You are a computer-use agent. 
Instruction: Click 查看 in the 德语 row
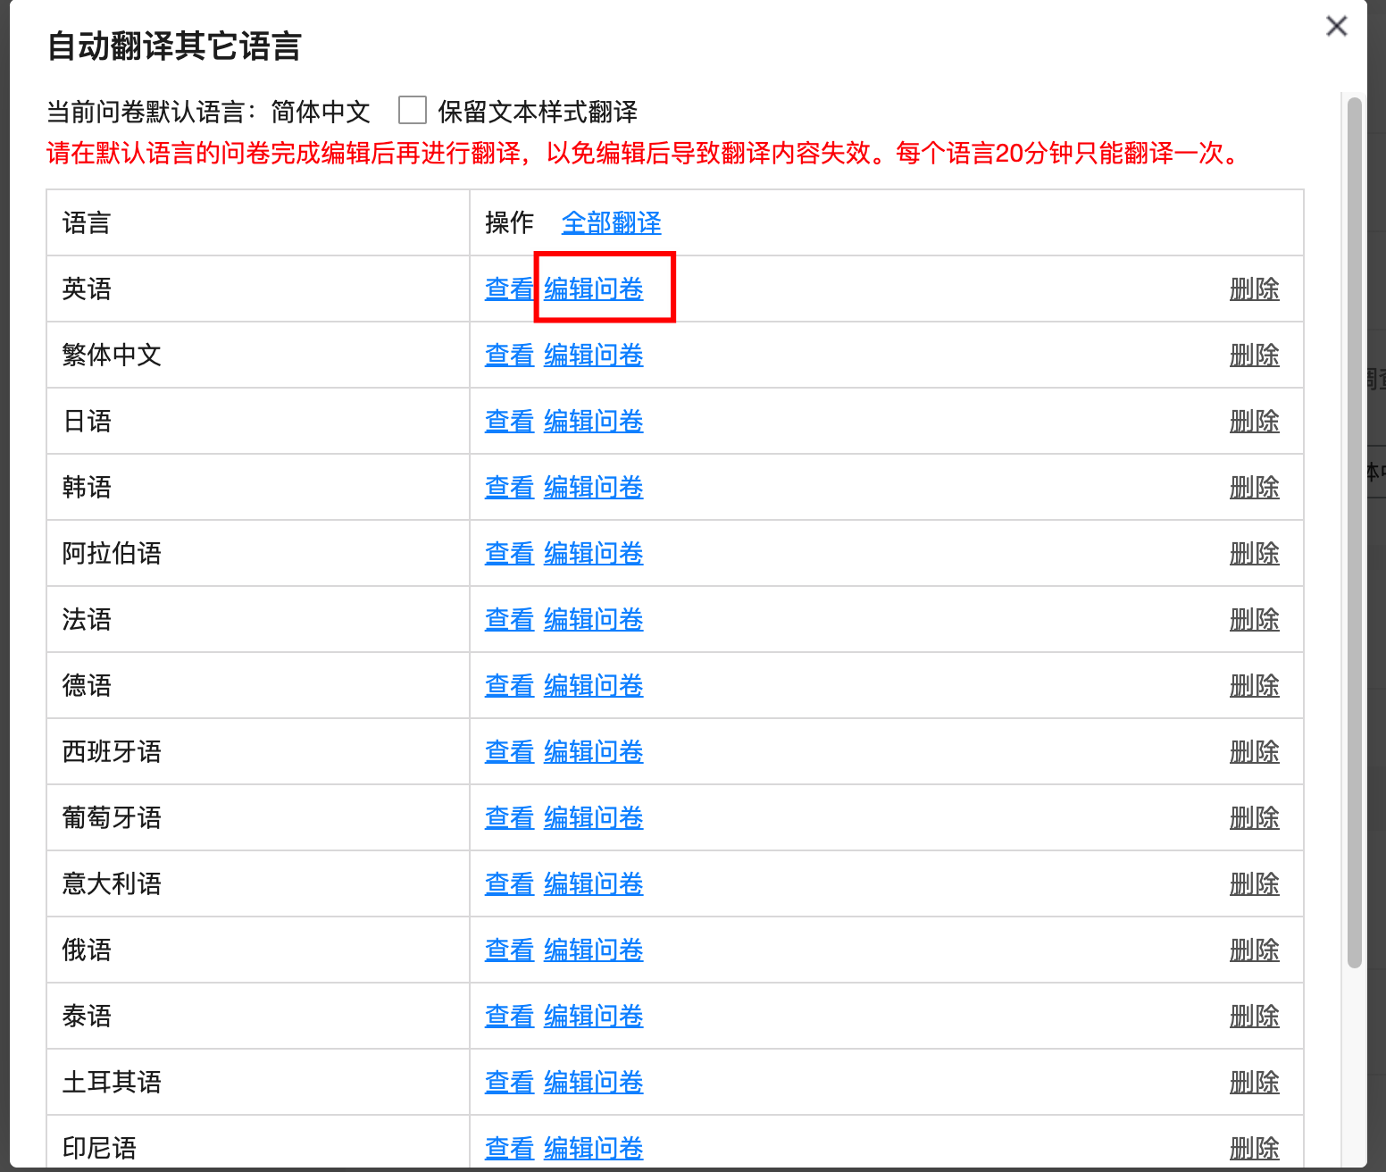509,685
